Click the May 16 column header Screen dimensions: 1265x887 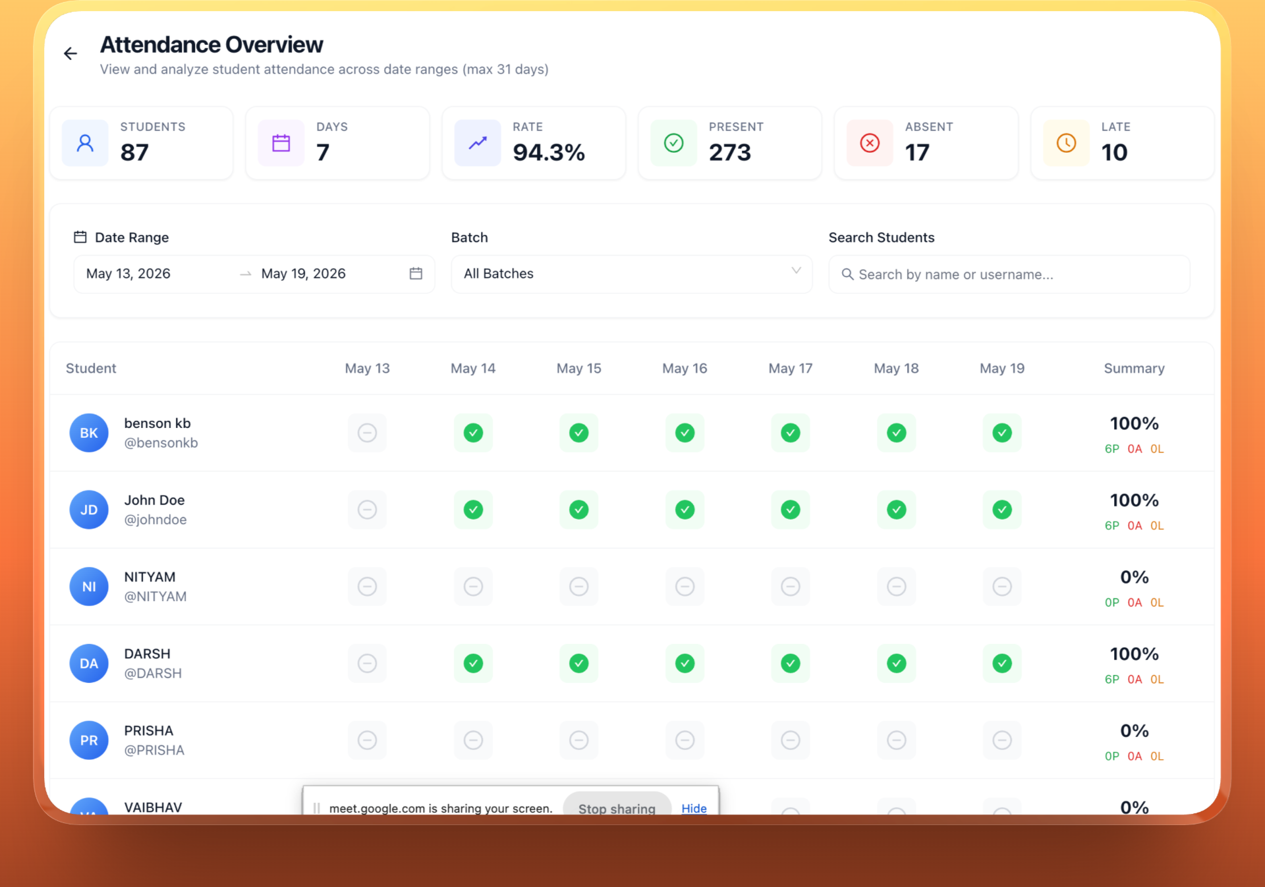685,368
